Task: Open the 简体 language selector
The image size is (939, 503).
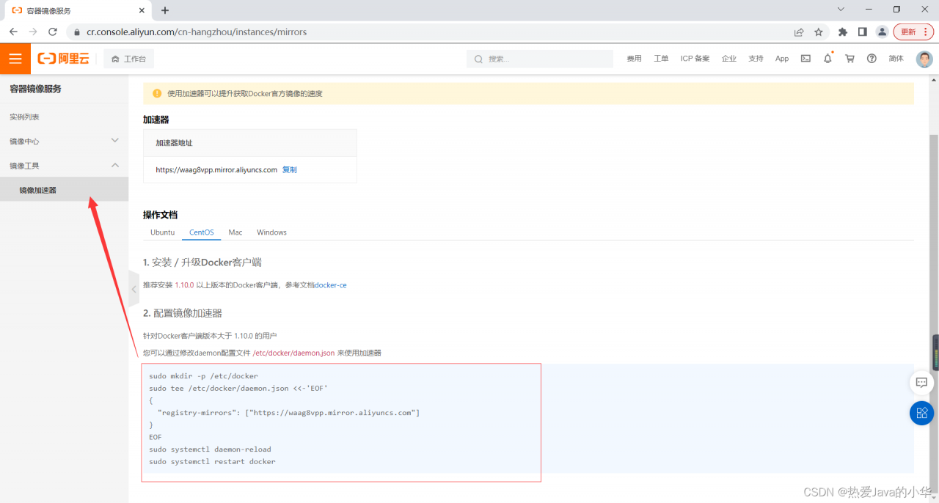Action: (896, 59)
